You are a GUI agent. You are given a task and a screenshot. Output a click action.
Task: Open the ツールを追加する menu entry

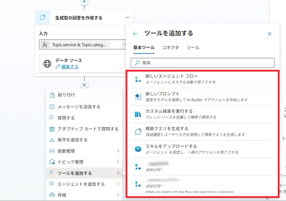tap(84, 173)
